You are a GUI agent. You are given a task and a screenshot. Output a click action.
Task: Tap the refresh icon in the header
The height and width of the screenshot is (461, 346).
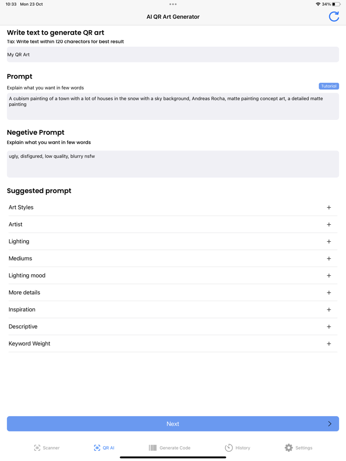334,16
